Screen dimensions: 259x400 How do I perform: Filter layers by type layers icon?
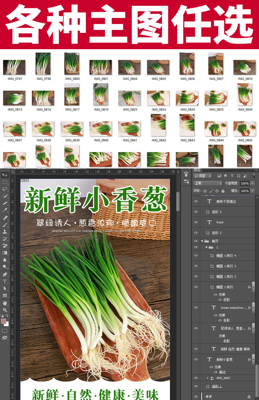(x=232, y=176)
